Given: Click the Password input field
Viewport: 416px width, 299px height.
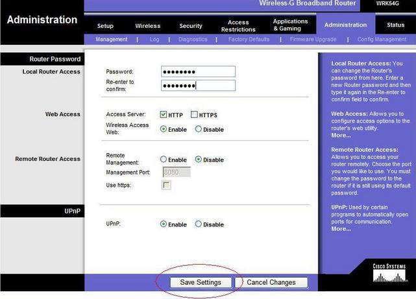Looking at the screenshot, I should pyautogui.click(x=198, y=71).
